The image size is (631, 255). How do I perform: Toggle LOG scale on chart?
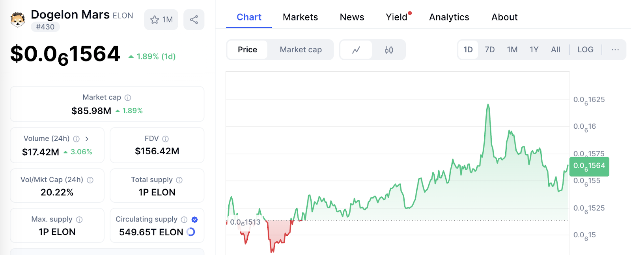tap(585, 50)
